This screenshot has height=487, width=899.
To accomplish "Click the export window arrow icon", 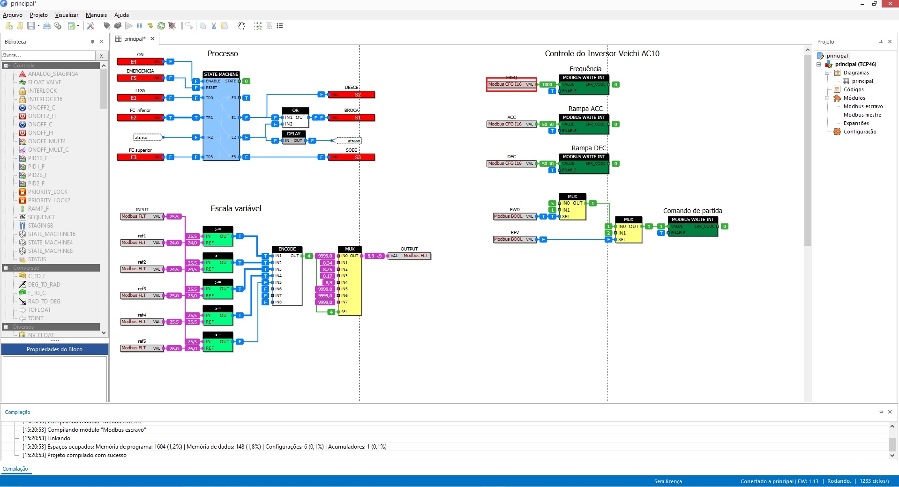I will 72,26.
